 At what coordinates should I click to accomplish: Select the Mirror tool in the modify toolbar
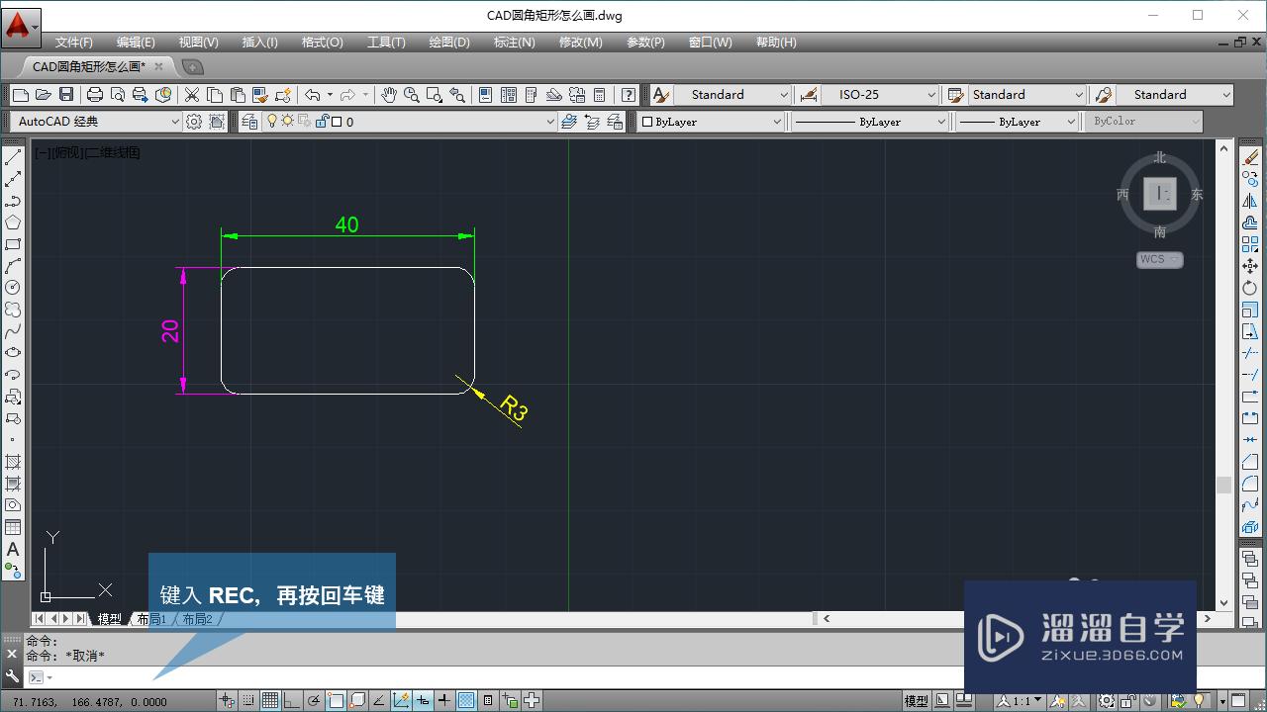click(1251, 201)
